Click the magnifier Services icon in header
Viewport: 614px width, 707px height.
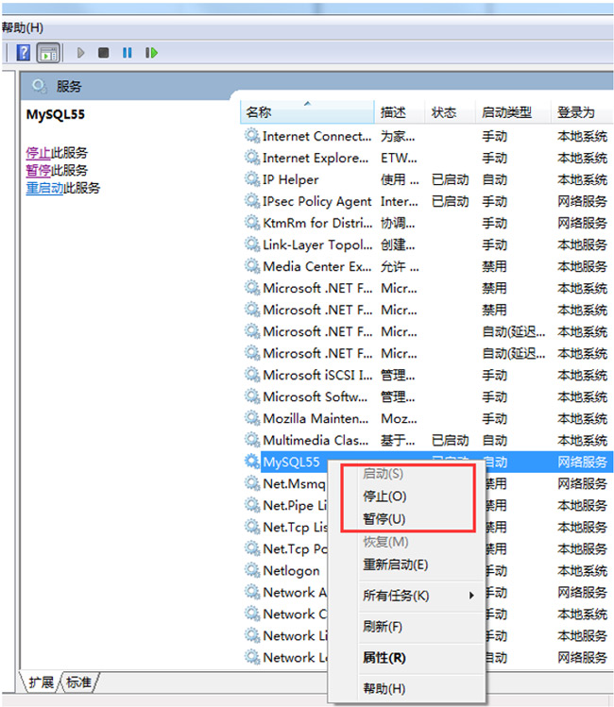pos(40,86)
